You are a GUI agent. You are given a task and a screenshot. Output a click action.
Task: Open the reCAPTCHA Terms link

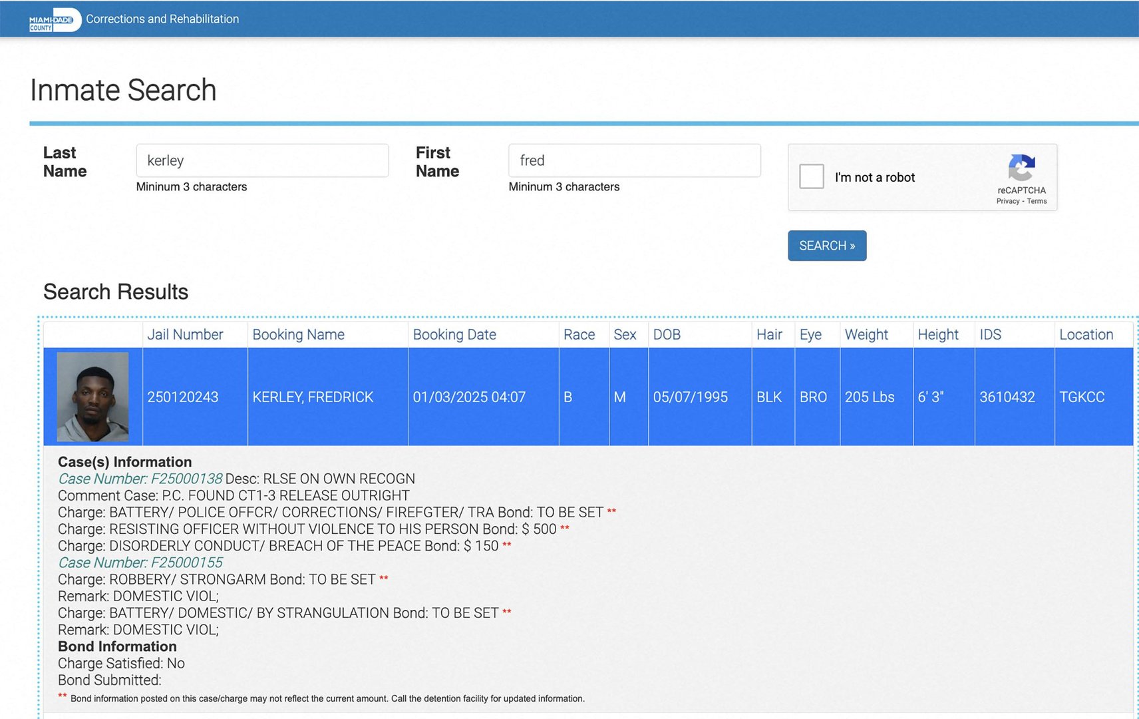coord(1037,201)
